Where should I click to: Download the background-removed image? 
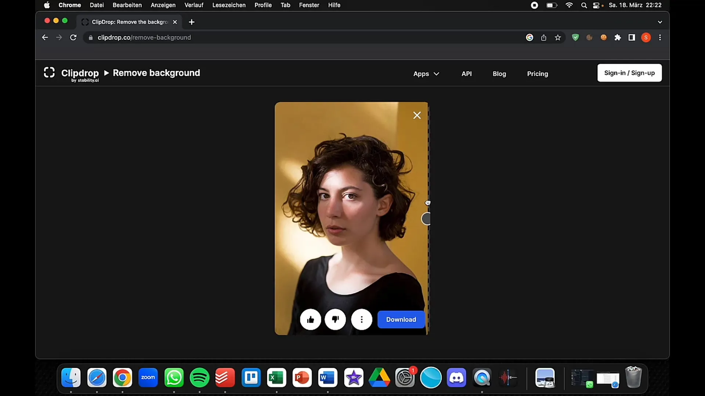click(401, 319)
